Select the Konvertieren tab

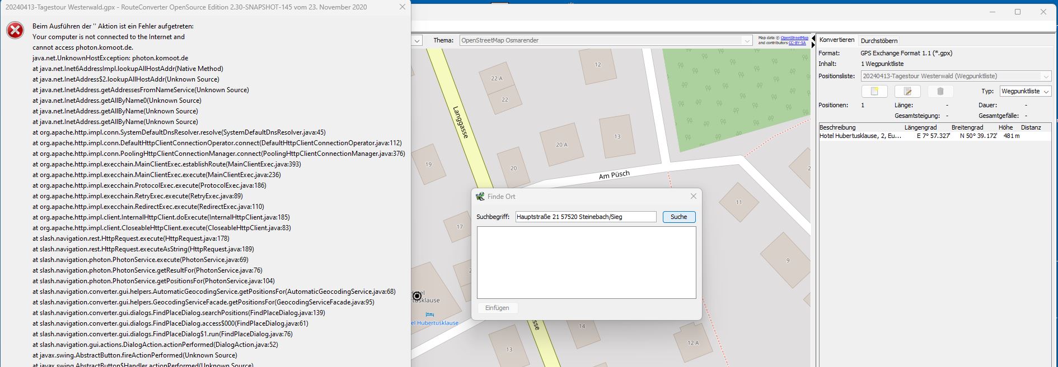pyautogui.click(x=836, y=40)
